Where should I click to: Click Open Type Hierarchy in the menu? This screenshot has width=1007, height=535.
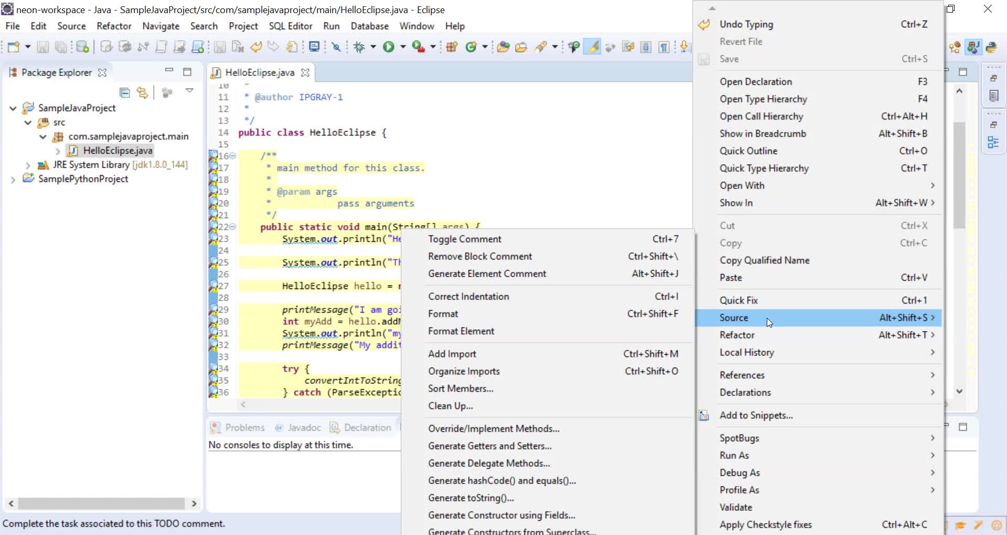pyautogui.click(x=764, y=99)
